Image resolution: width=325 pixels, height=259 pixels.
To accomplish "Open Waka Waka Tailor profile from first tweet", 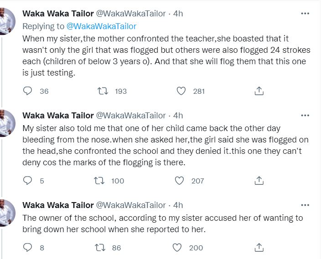I will pos(58,14).
